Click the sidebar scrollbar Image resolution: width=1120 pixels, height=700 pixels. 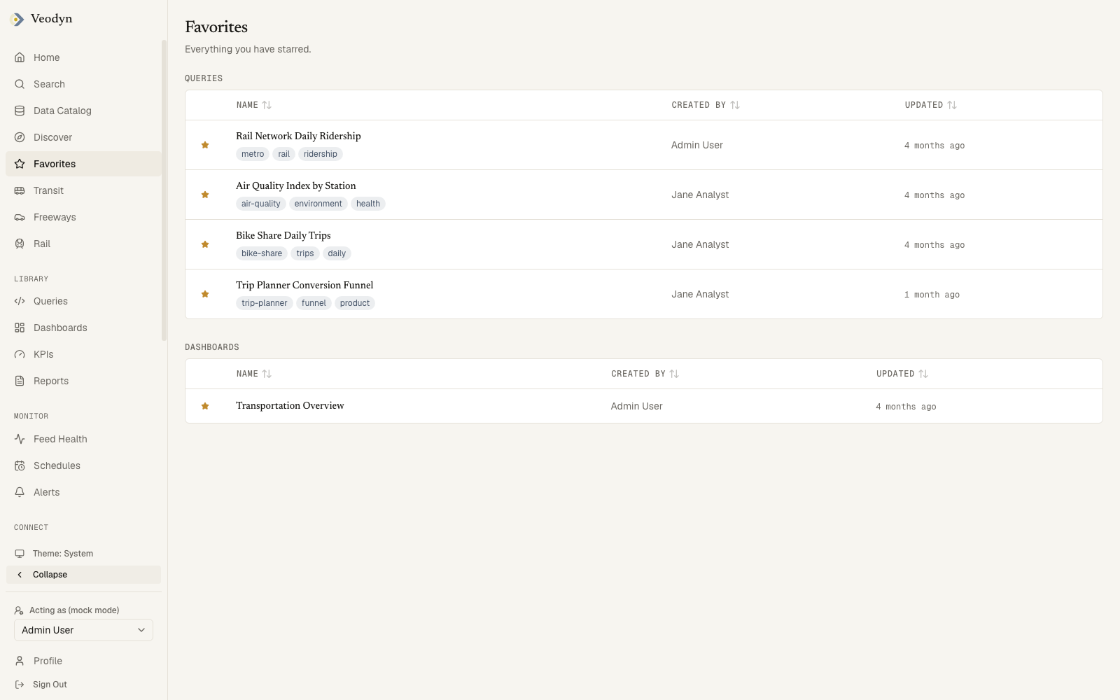(164, 189)
